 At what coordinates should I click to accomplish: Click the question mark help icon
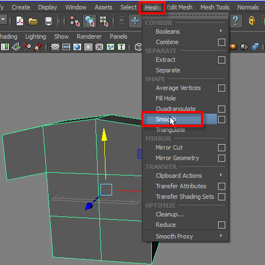(x=236, y=21)
